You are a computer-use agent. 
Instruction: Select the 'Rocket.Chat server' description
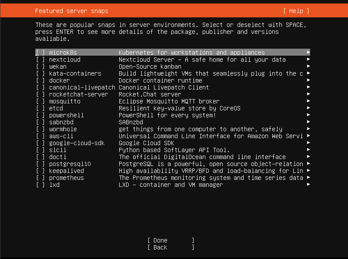click(x=150, y=94)
